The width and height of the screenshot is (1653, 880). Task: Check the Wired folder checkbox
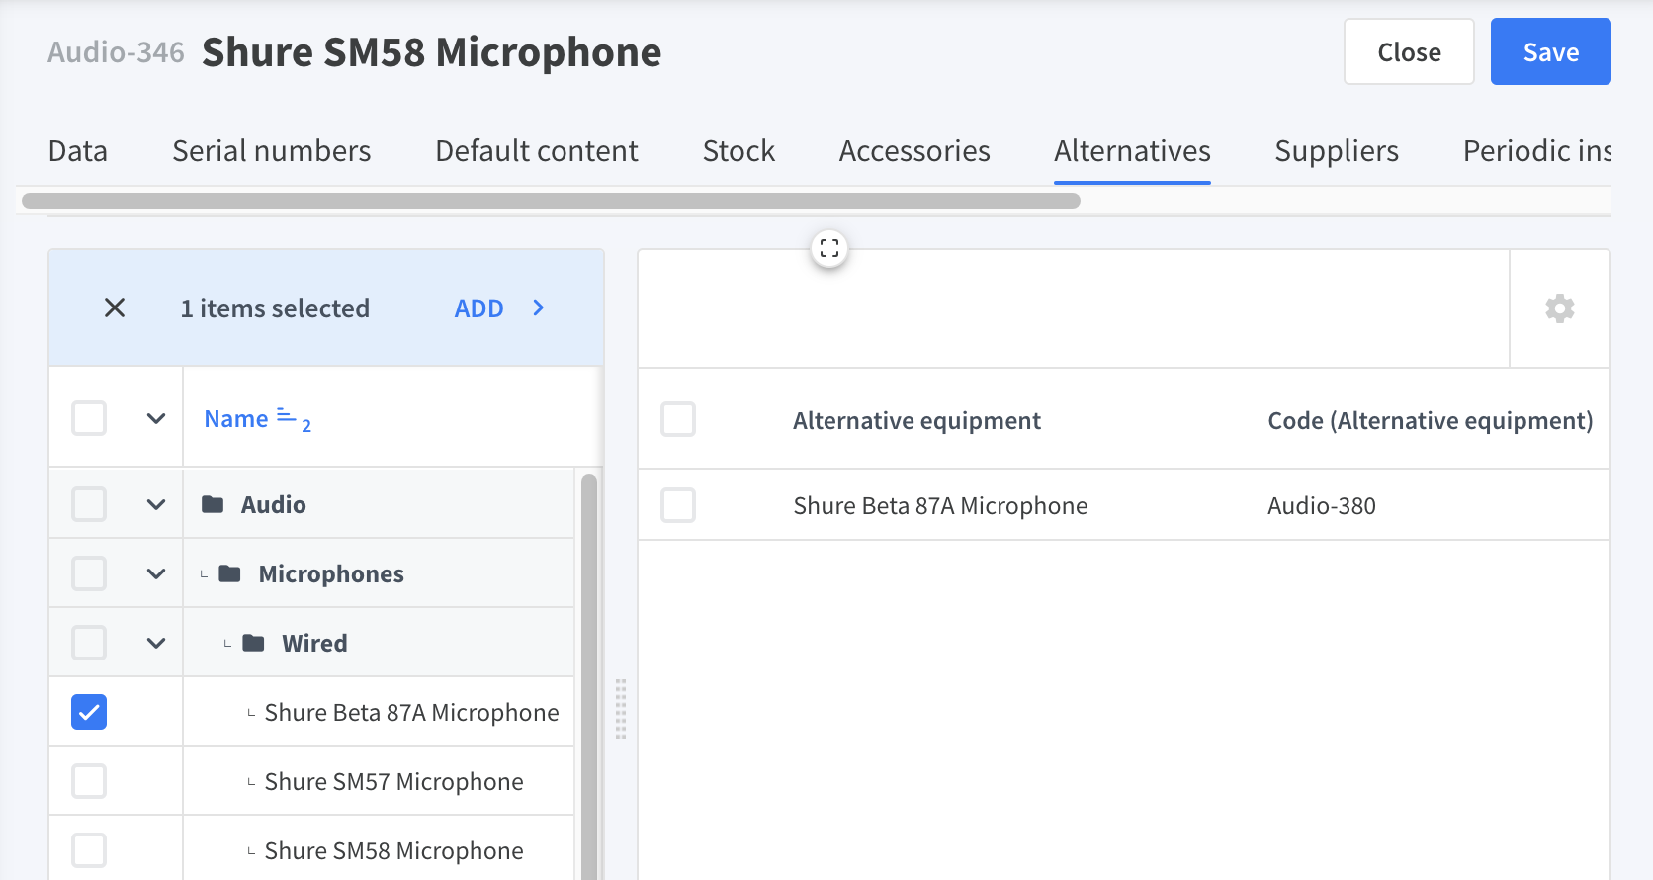(89, 643)
